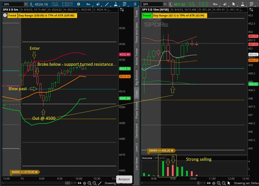Open the Phase Scores sidebar tab
This screenshot has width=259, height=186.
pos(137,110)
